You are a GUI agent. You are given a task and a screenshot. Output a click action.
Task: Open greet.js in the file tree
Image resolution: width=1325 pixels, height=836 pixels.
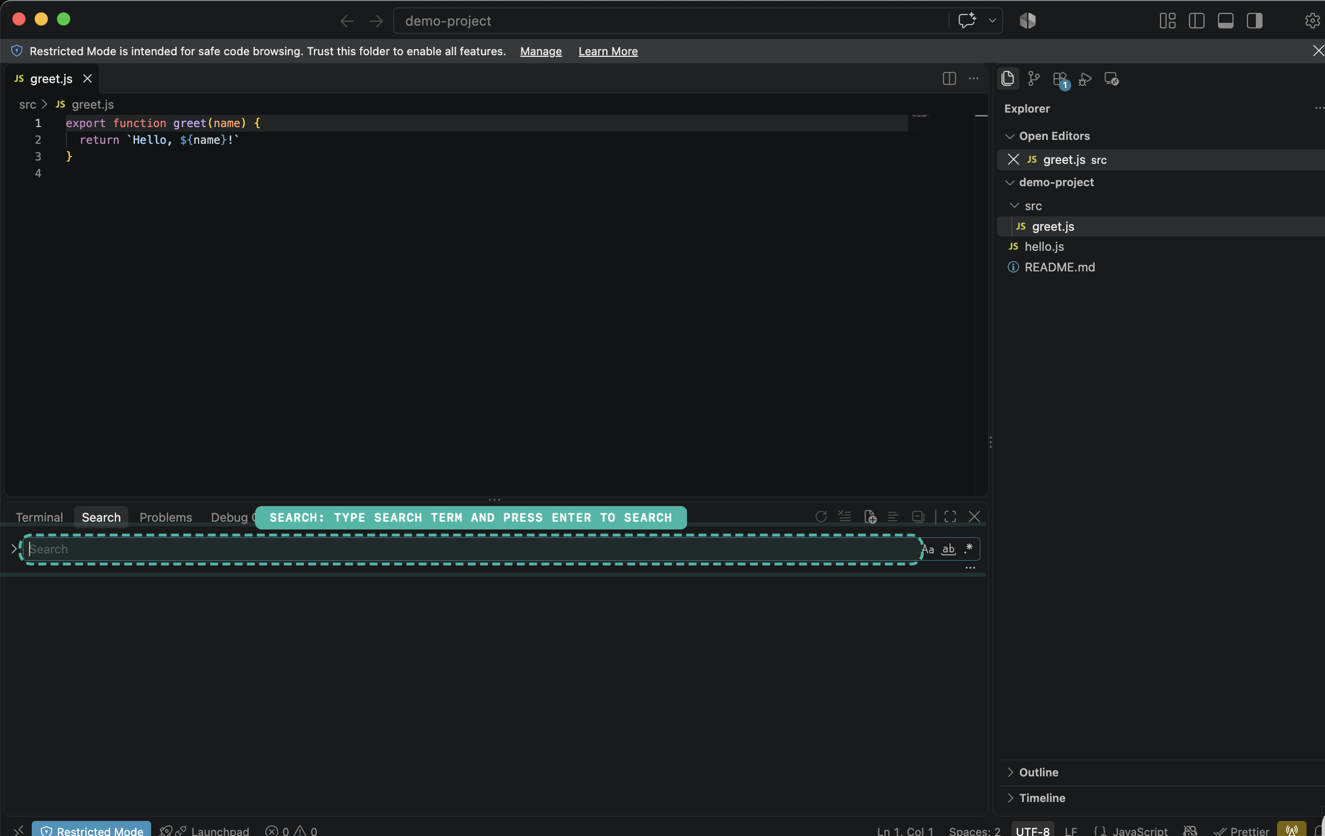1160,226
